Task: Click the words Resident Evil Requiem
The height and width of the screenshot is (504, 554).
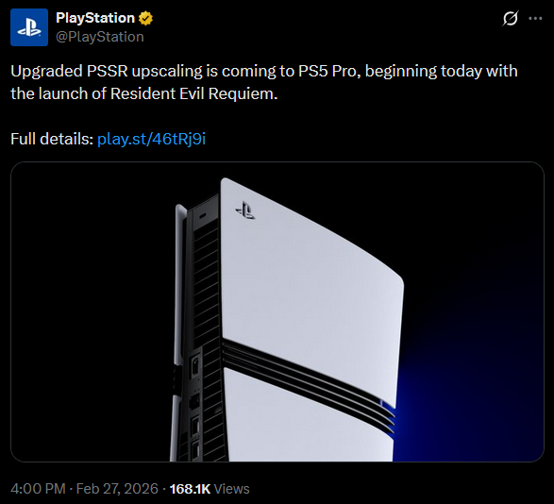Action: click(193, 93)
